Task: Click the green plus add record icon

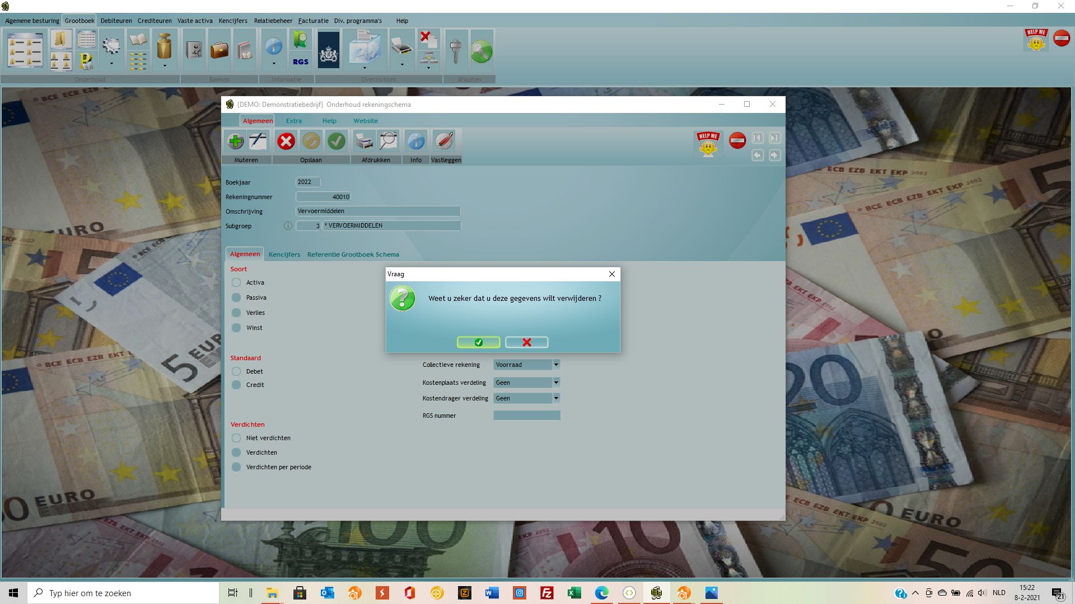Action: point(236,141)
